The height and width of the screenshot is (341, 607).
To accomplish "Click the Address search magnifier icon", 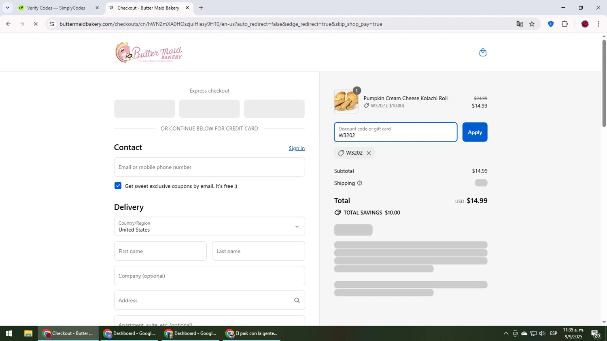I will (297, 300).
